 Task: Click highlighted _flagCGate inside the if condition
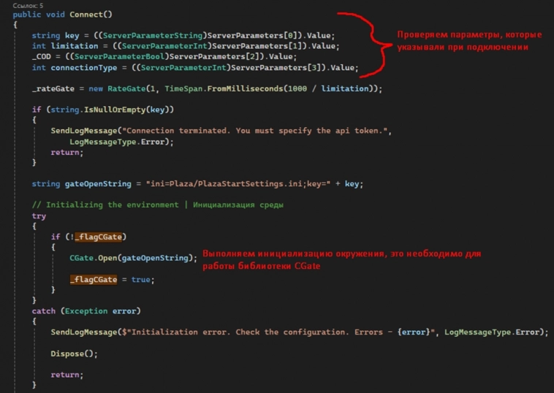(x=98, y=237)
